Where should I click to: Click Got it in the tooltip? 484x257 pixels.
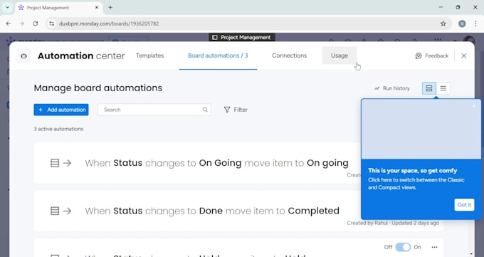pyautogui.click(x=464, y=205)
